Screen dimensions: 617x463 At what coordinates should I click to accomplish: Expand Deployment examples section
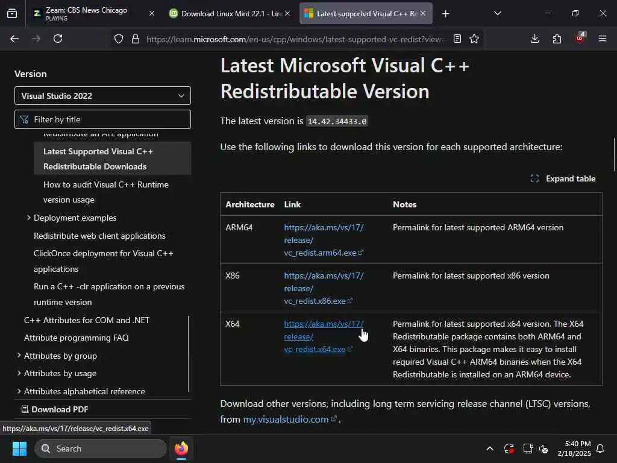point(75,218)
